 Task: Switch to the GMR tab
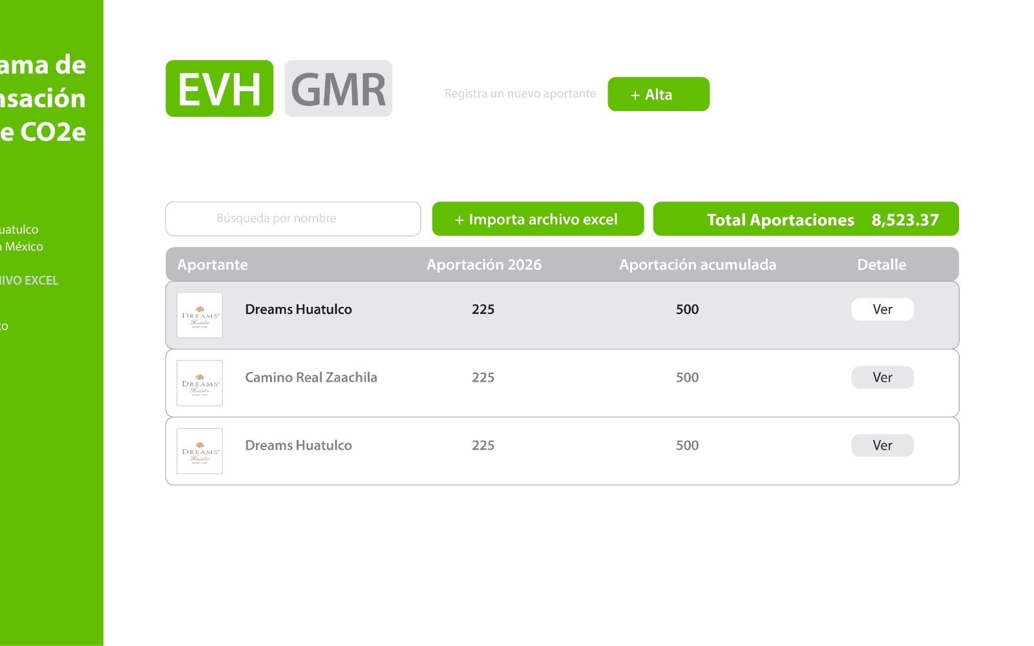[x=338, y=89]
